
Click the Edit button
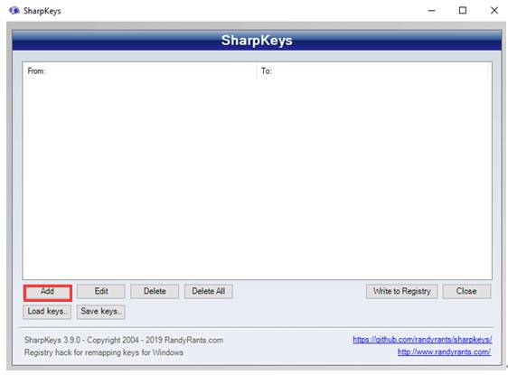[x=101, y=292]
